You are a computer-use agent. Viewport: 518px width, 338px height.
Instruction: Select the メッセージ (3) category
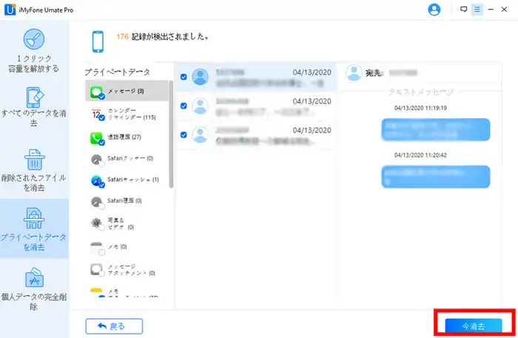point(127,91)
